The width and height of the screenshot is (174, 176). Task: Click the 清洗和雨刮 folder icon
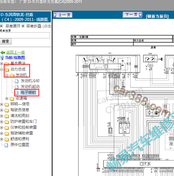7,116
